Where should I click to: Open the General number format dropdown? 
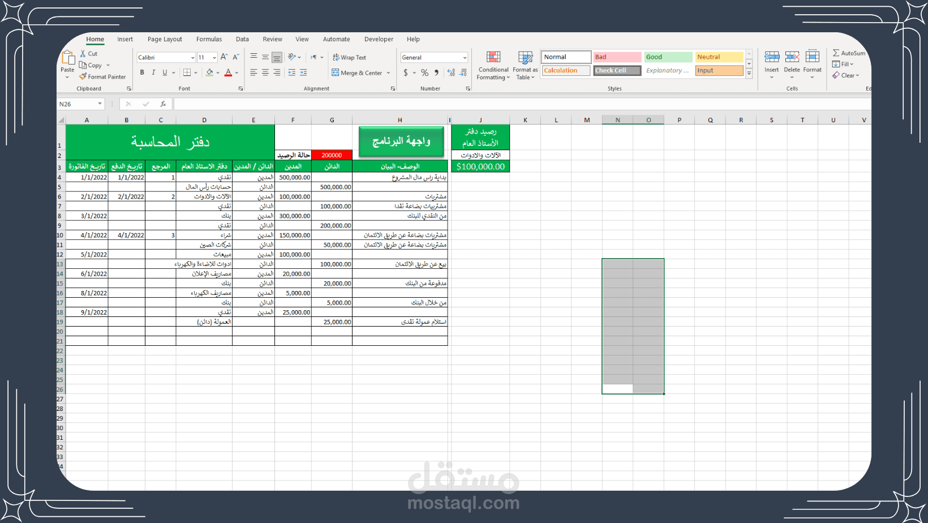(465, 58)
